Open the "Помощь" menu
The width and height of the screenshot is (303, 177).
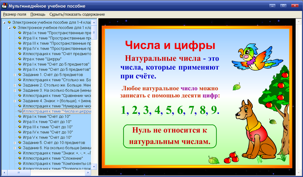pos(37,14)
